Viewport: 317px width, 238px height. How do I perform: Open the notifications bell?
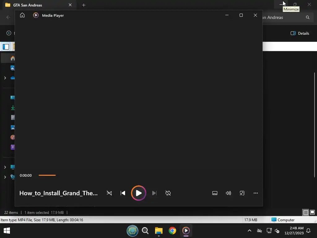click(308, 231)
